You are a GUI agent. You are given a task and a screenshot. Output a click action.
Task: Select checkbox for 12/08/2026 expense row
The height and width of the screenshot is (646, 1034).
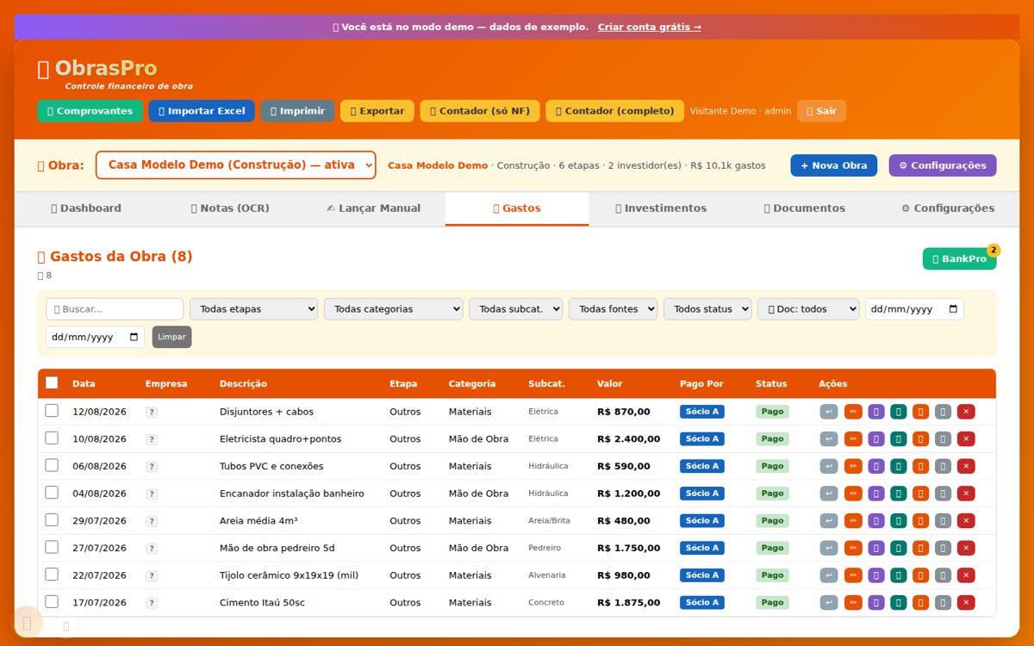coord(52,411)
